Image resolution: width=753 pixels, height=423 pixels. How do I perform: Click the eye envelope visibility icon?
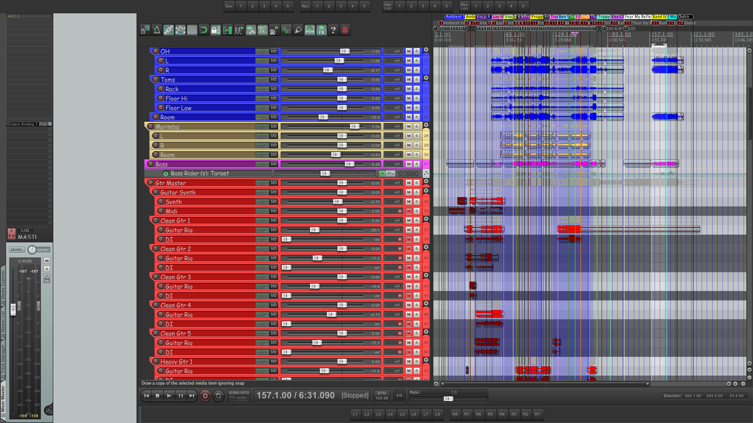point(251,30)
